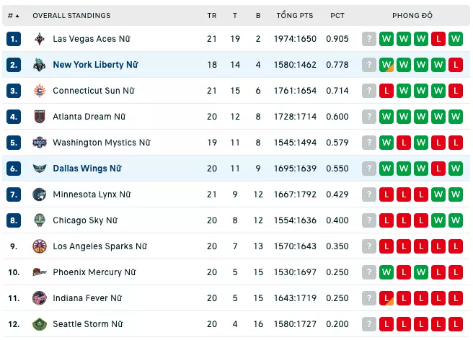Viewport: 473px width, 340px height.
Task: Click the first W badge with orange corner for New York Liberty
Action: point(386,65)
